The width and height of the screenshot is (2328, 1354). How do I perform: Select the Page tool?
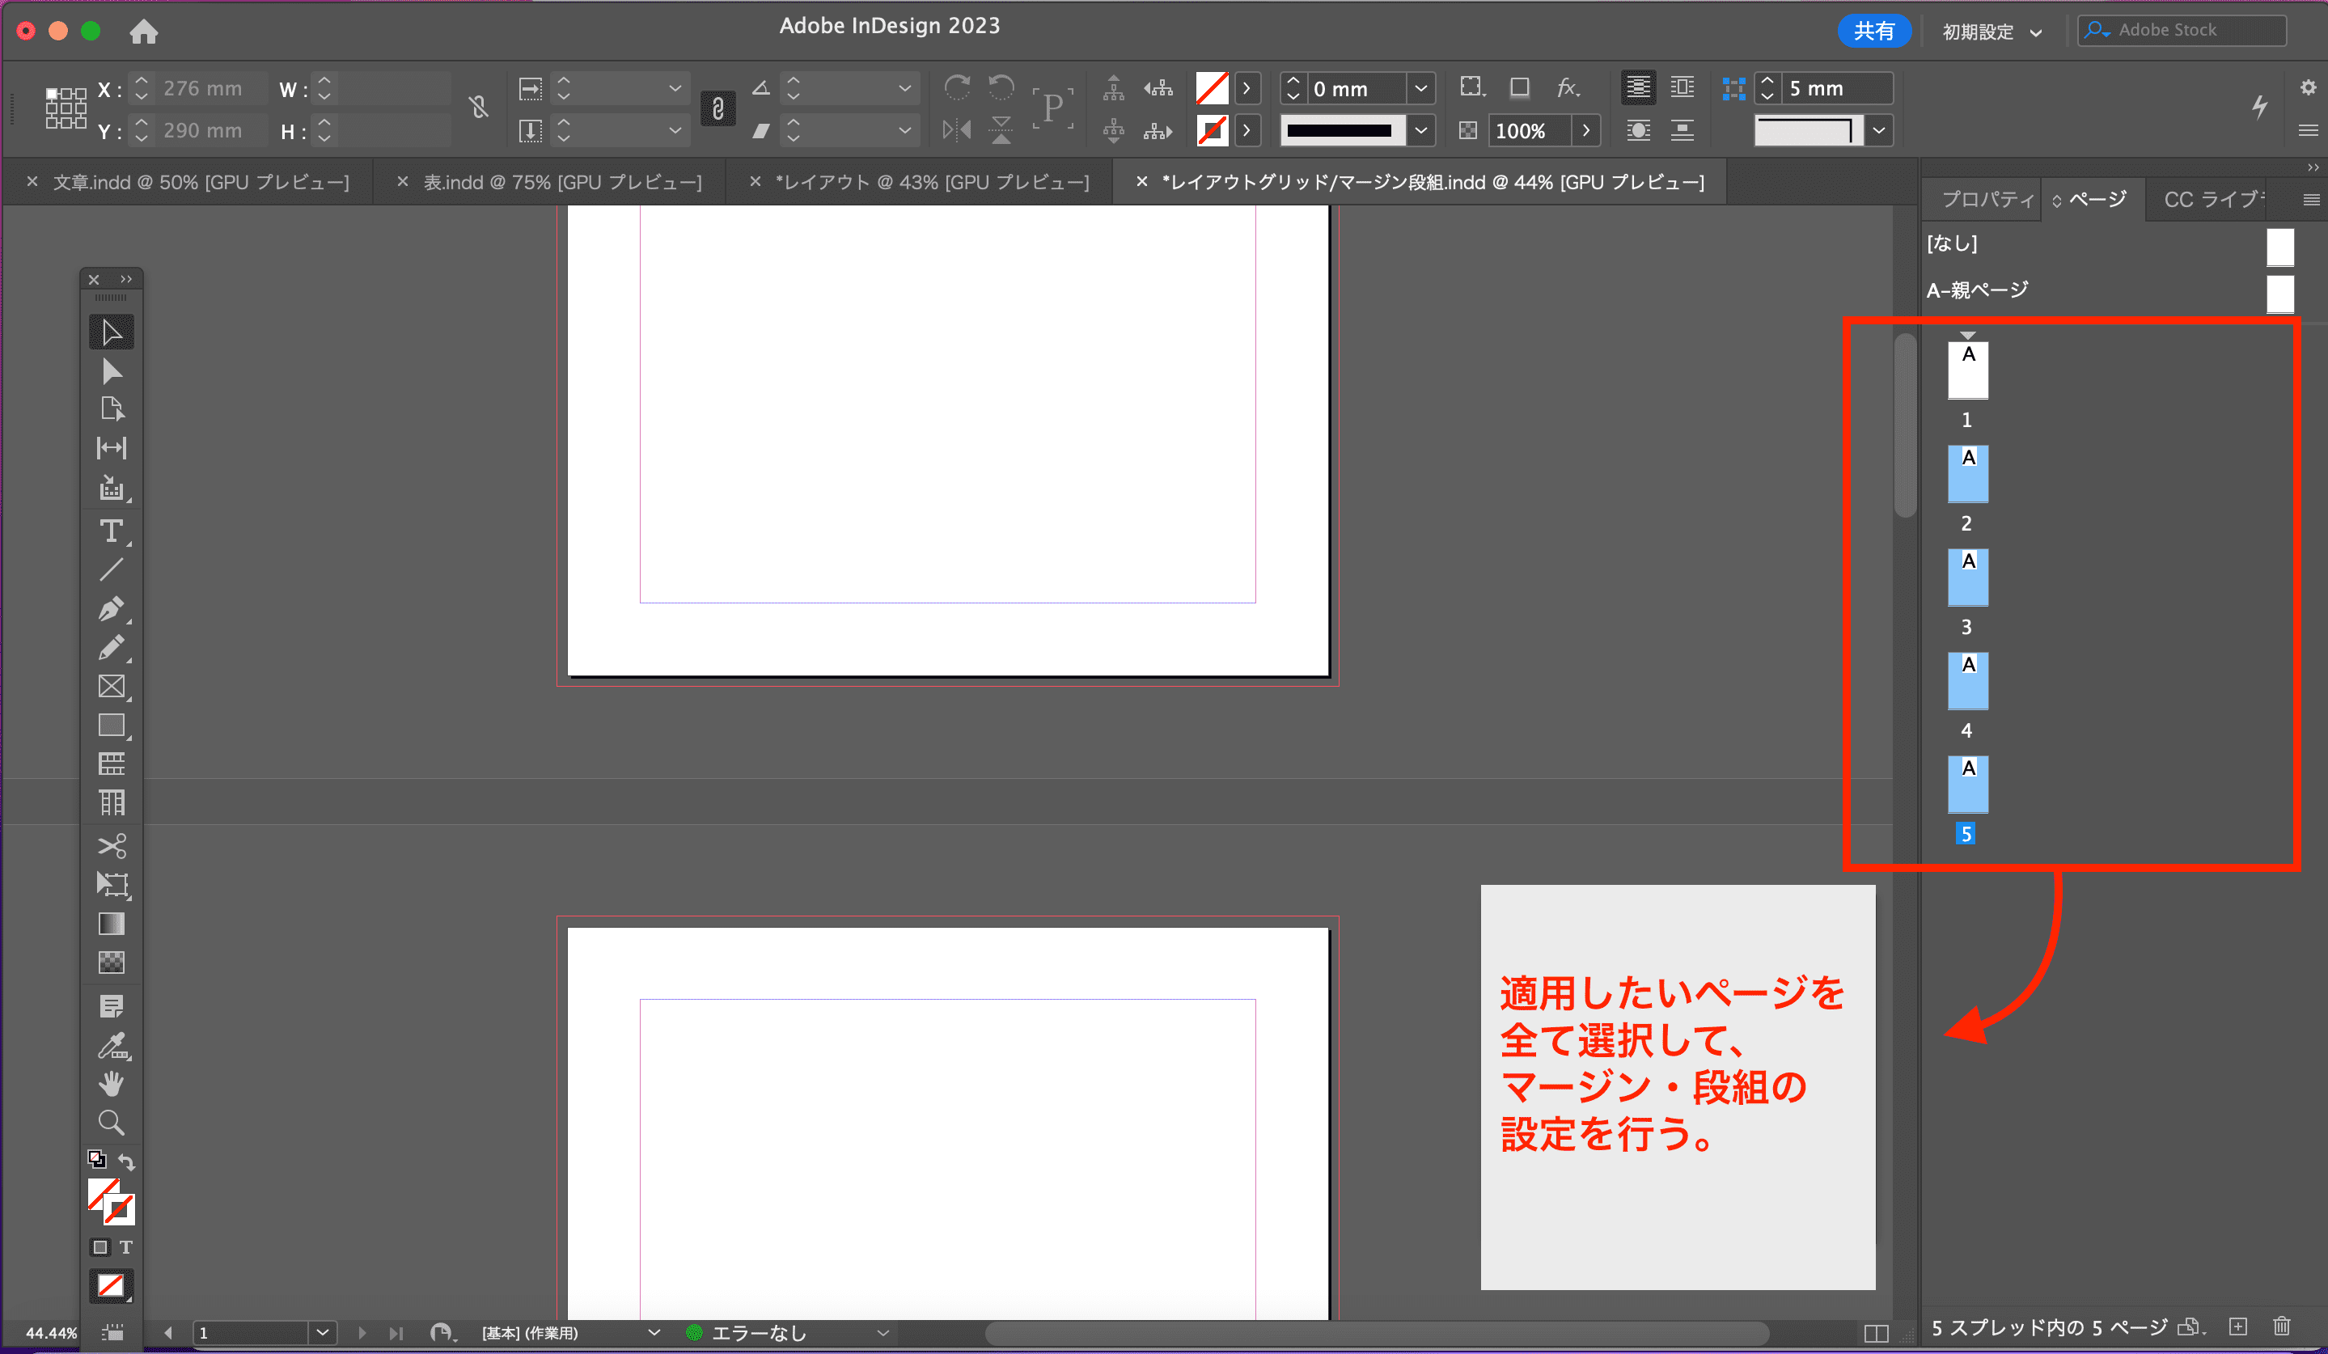(112, 409)
